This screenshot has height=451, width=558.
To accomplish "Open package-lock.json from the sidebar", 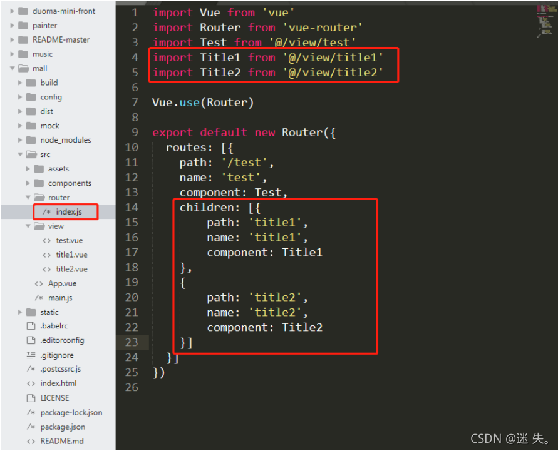I will click(71, 413).
